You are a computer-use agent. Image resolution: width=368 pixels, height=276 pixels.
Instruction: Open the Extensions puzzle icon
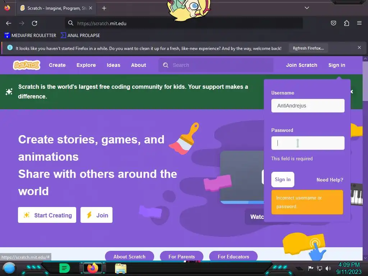pos(346,23)
